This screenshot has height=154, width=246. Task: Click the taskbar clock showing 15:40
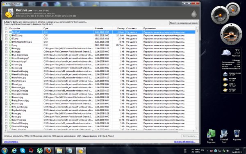click(x=237, y=151)
